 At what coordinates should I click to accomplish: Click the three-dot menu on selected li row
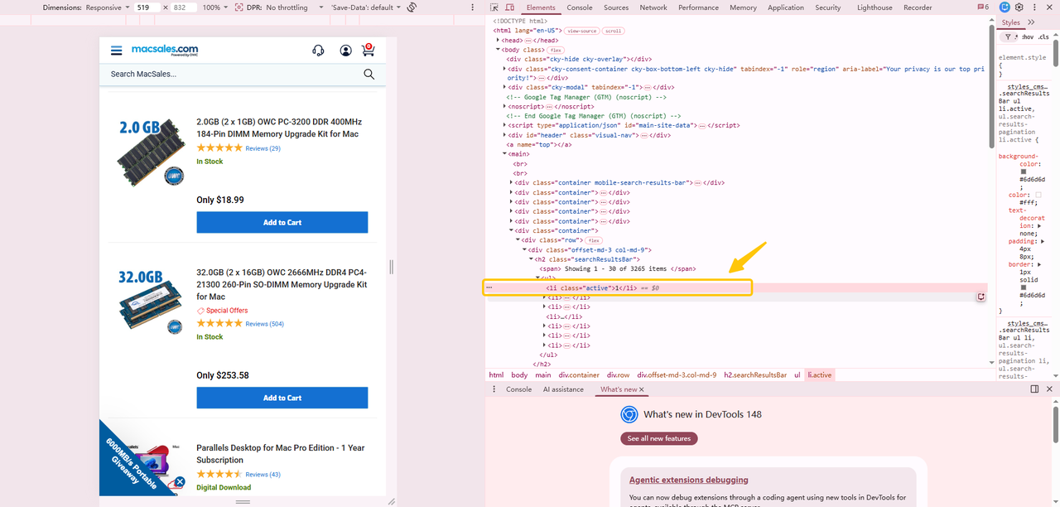point(489,287)
